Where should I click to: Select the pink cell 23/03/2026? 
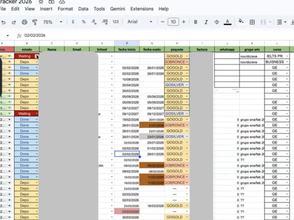(127, 211)
